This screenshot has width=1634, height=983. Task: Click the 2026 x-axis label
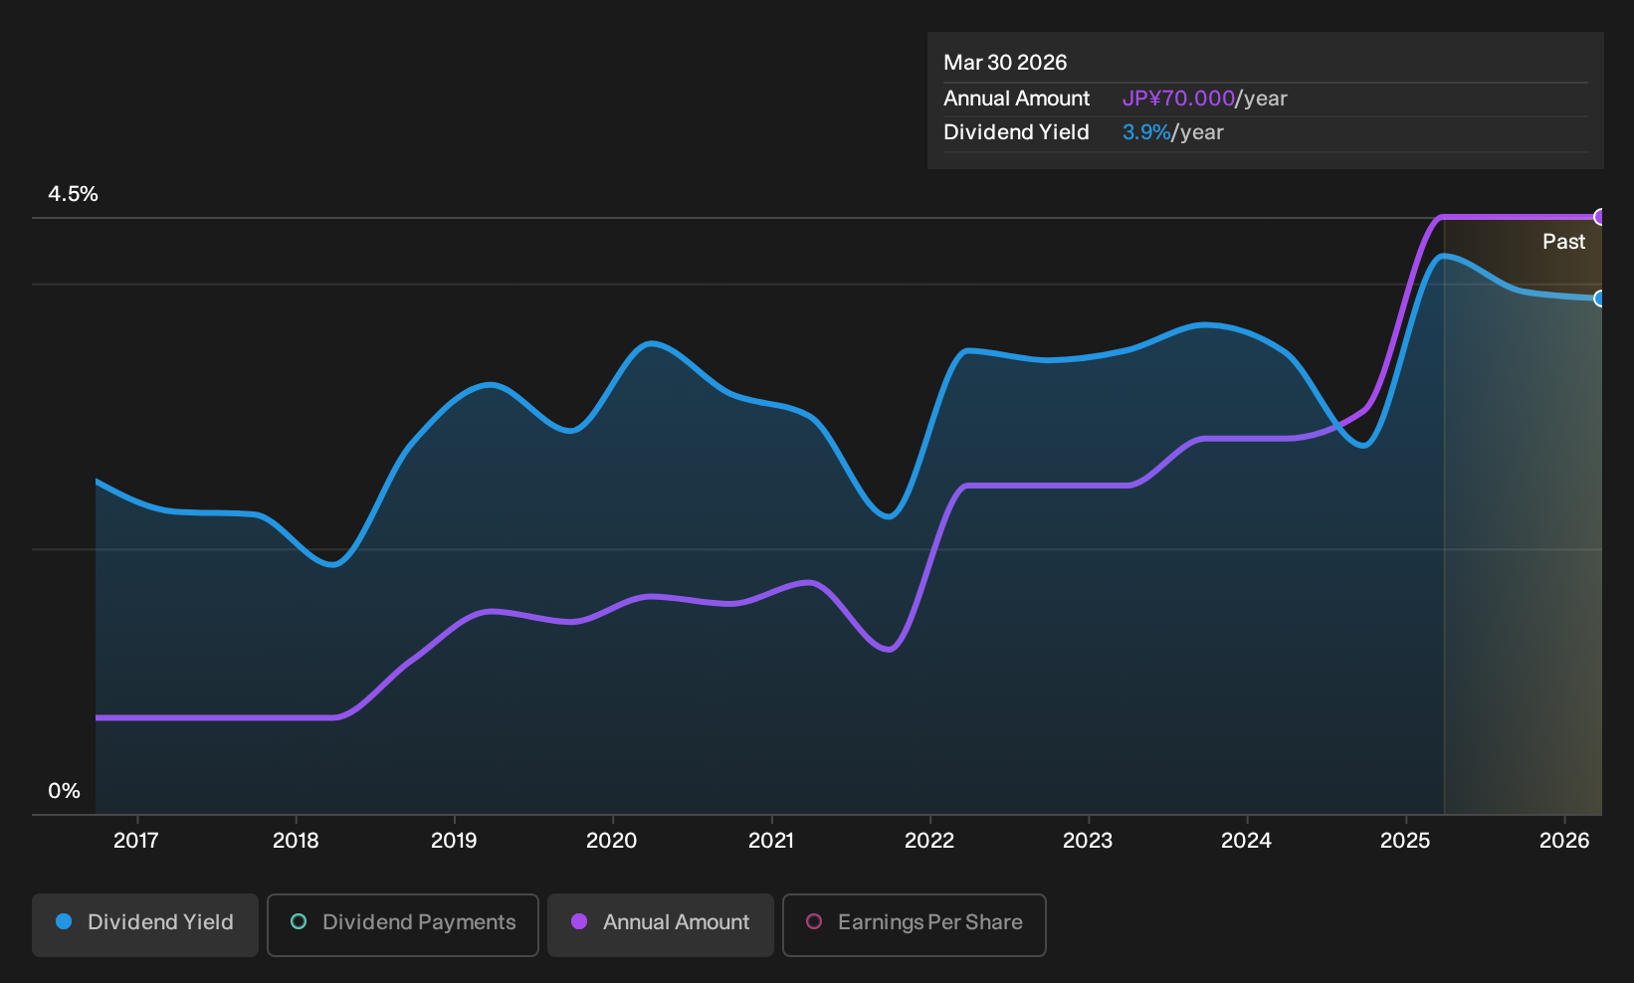click(x=1564, y=841)
